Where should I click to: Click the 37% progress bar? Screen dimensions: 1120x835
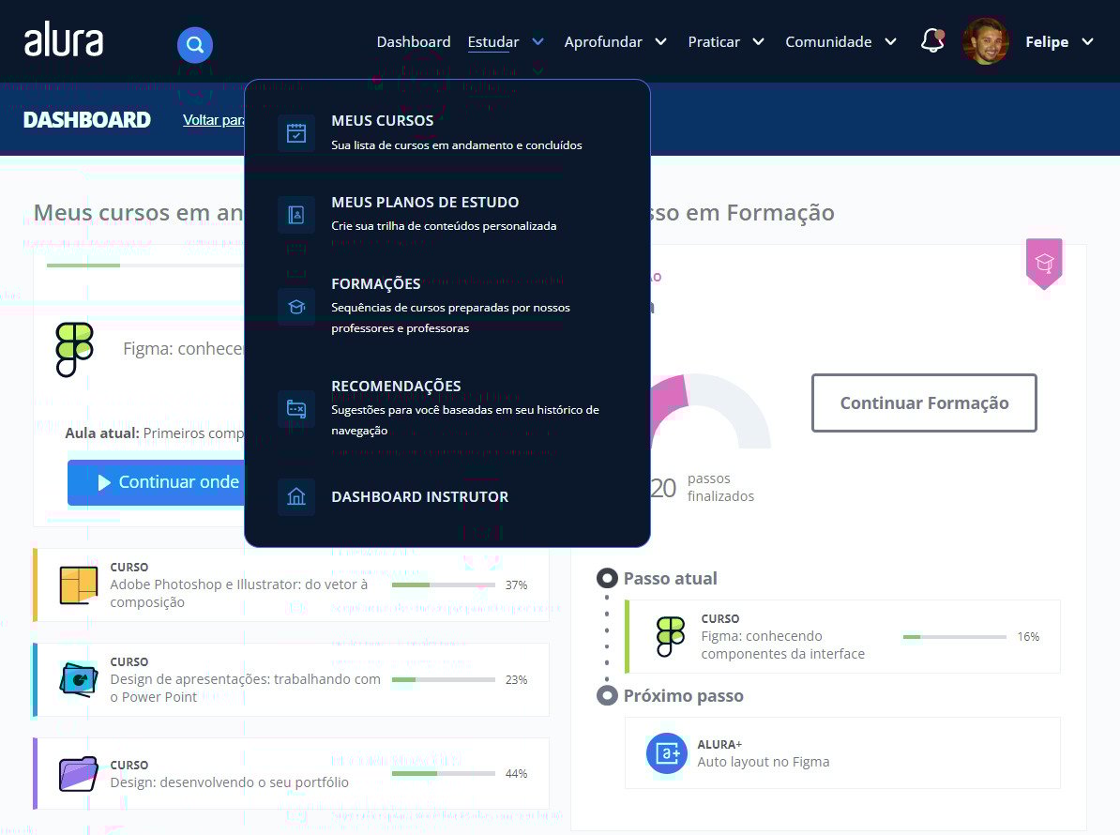[444, 585]
